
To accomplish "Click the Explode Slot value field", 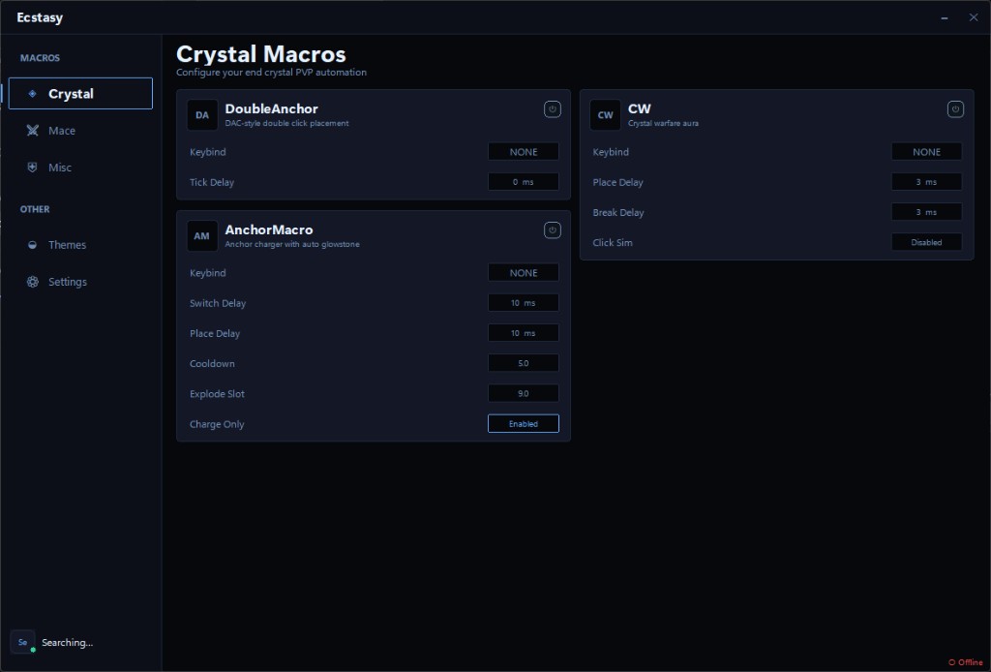I will coord(523,393).
